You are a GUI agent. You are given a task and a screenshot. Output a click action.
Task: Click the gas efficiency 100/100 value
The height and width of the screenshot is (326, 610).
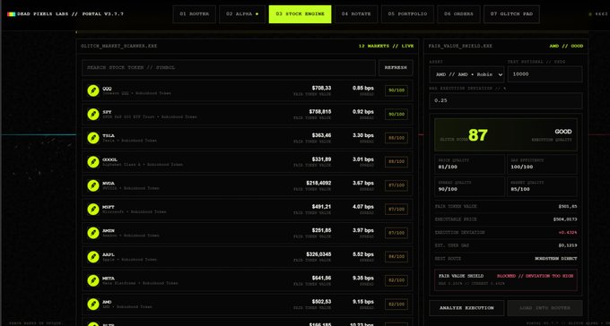point(522,167)
